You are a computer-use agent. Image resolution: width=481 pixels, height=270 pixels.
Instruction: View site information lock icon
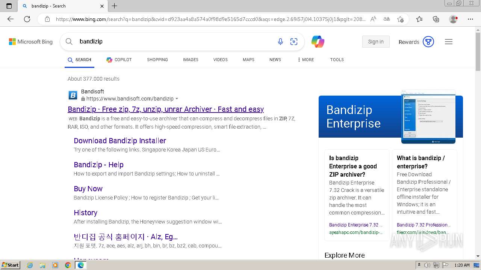(x=47, y=19)
